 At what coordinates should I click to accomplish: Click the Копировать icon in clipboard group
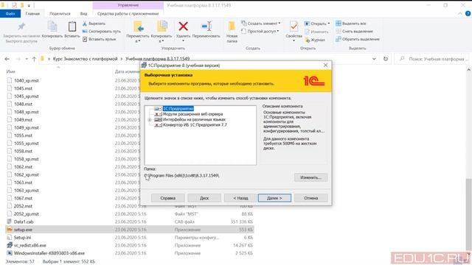[52, 26]
